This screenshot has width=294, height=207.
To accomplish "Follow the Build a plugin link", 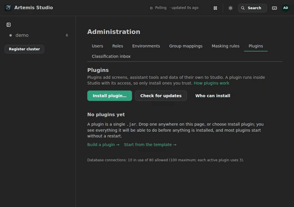I will [103, 145].
